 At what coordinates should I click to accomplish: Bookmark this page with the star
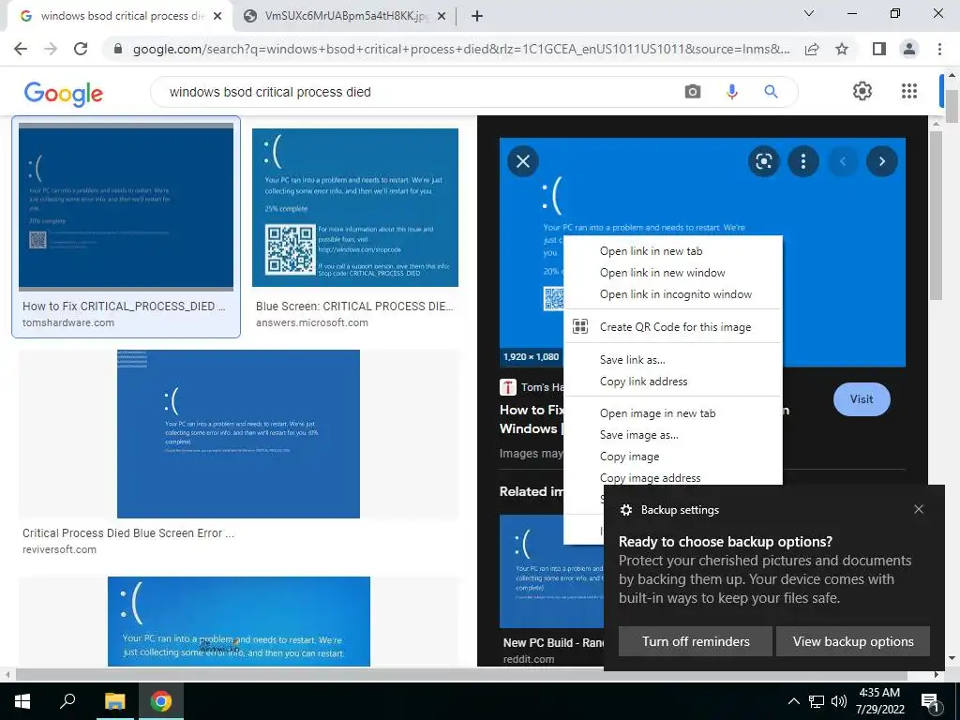tap(842, 49)
